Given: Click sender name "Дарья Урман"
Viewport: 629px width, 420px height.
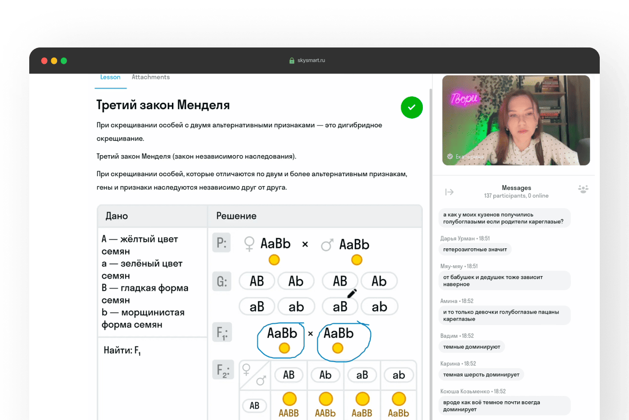Looking at the screenshot, I should click(458, 238).
